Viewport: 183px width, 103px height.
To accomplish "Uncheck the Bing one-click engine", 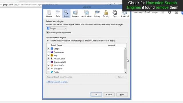I will coord(48,55).
